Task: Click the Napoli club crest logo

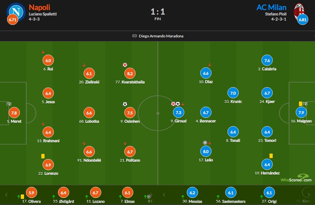Action: pos(16,11)
